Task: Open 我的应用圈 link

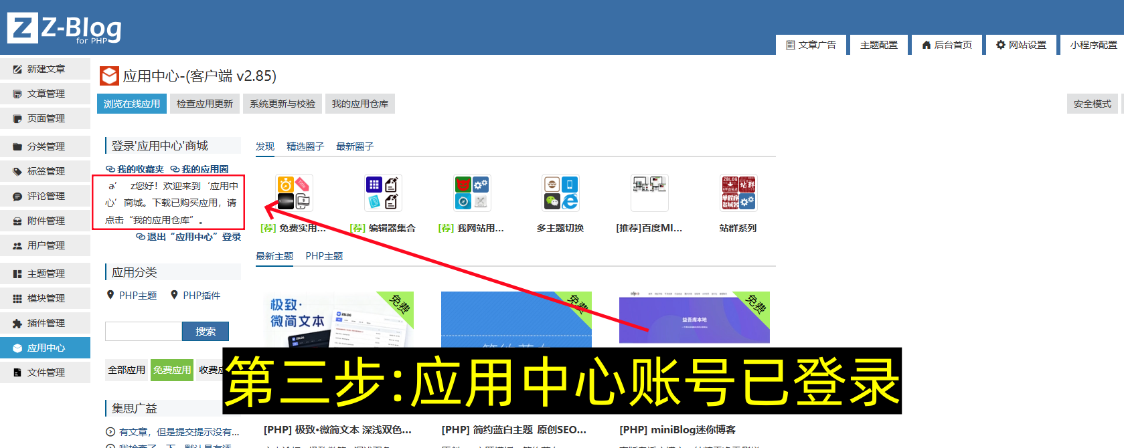Action: pyautogui.click(x=199, y=169)
